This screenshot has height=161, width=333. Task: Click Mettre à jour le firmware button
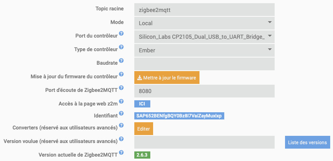[x=167, y=78]
